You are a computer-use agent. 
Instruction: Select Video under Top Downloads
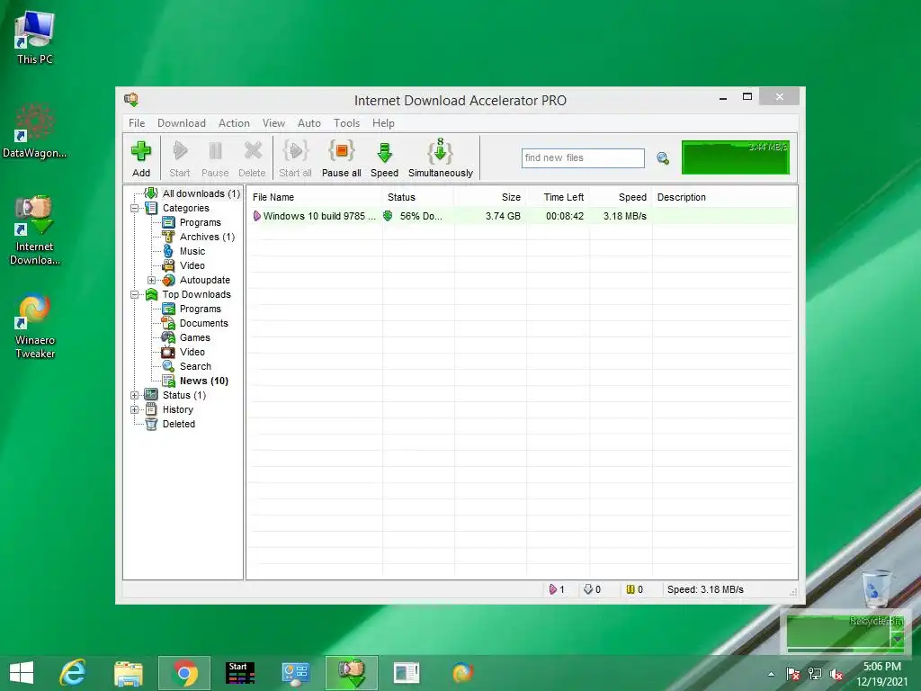(192, 352)
